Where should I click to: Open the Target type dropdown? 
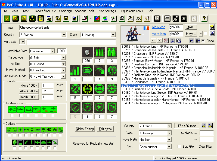coord(63,58)
